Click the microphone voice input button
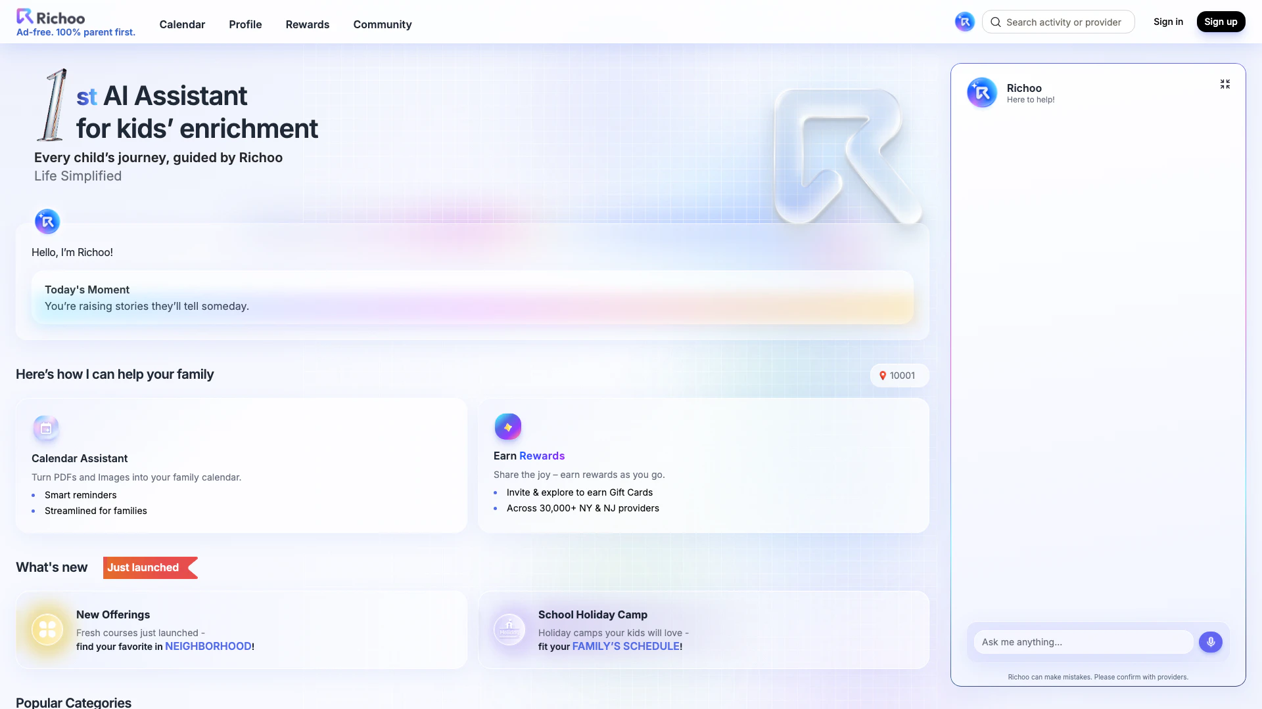Screen dimensions: 1262x709 pos(1210,642)
